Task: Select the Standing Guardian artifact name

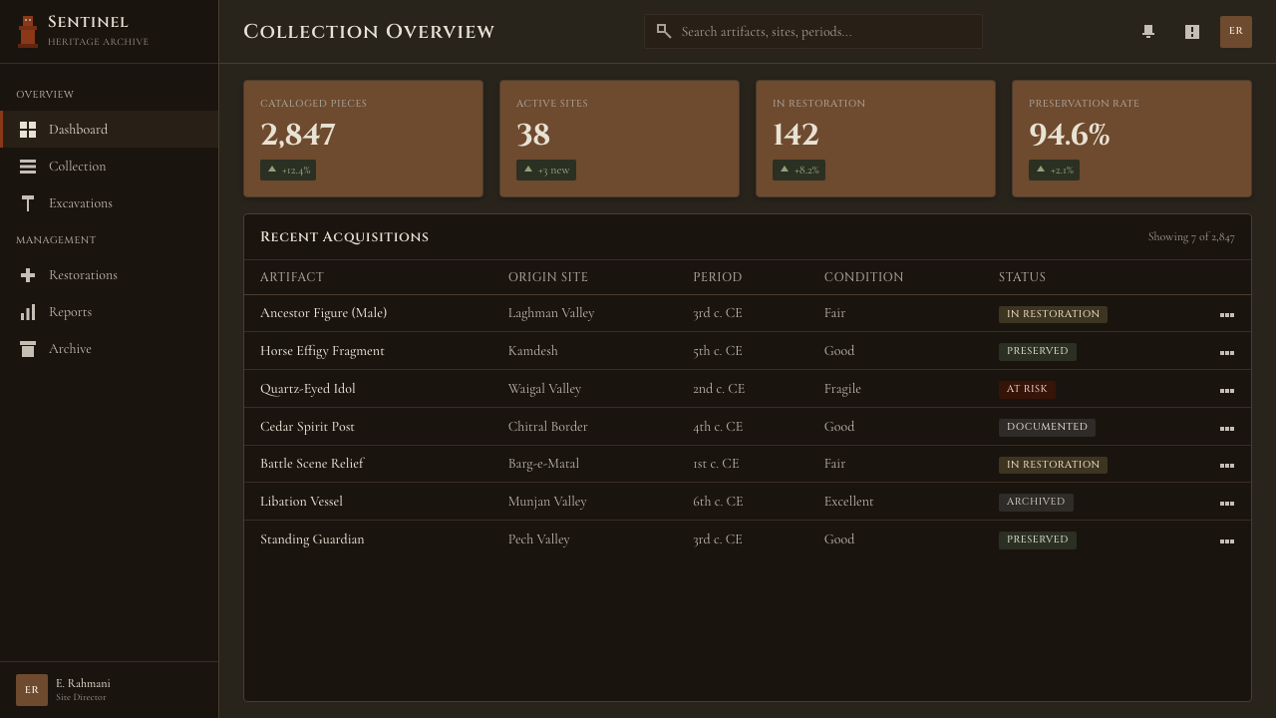Action: tap(312, 539)
